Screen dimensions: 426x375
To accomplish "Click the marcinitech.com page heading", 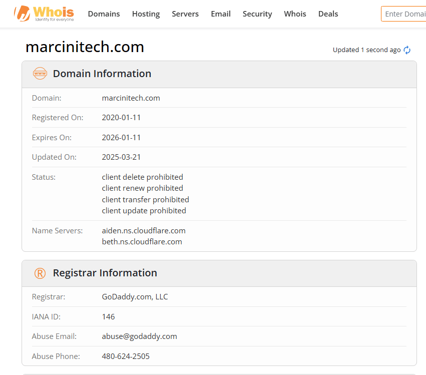I will coord(85,47).
